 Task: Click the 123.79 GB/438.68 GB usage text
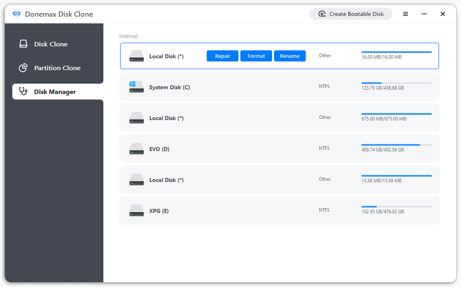click(x=383, y=88)
